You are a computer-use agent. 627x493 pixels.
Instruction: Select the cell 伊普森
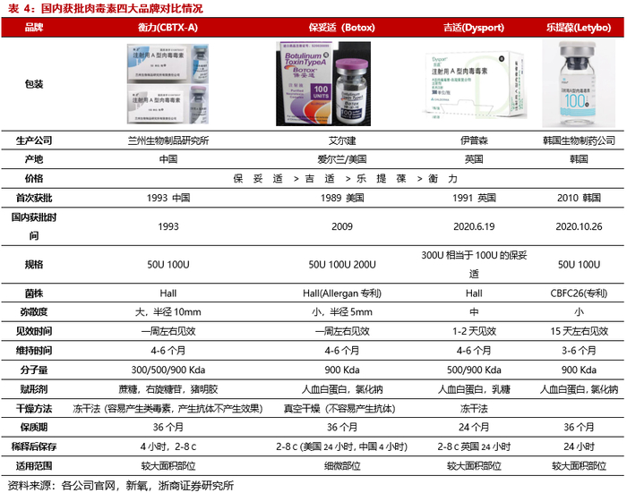474,140
